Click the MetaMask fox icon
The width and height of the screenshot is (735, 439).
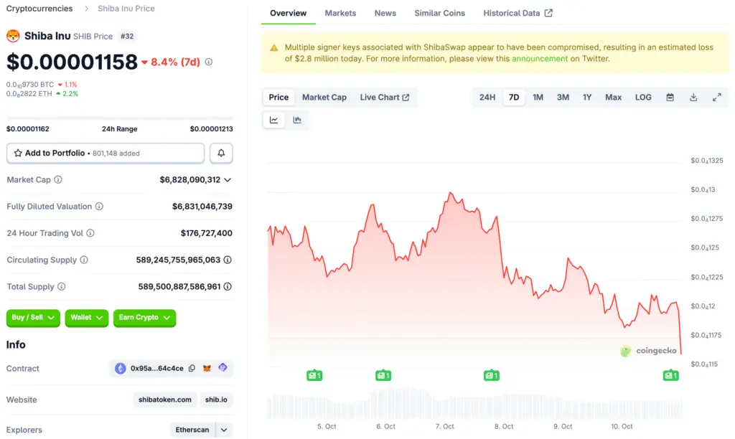pyautogui.click(x=207, y=369)
